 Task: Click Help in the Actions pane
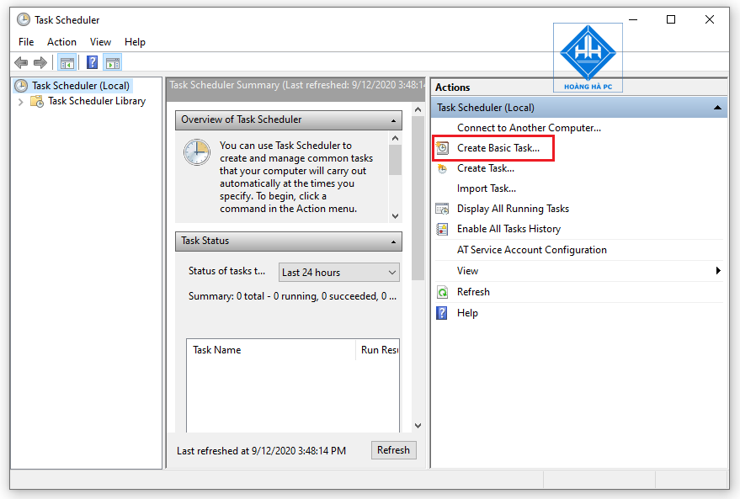point(468,313)
